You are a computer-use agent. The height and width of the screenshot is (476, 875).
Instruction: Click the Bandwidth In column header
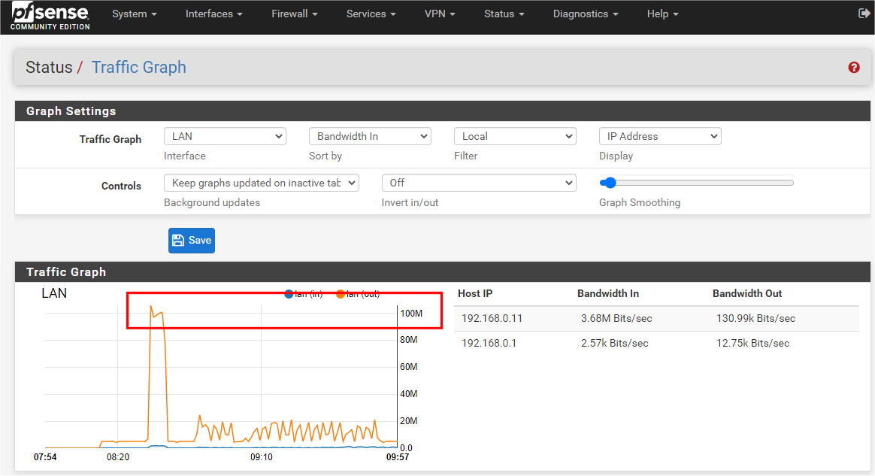pyautogui.click(x=607, y=293)
